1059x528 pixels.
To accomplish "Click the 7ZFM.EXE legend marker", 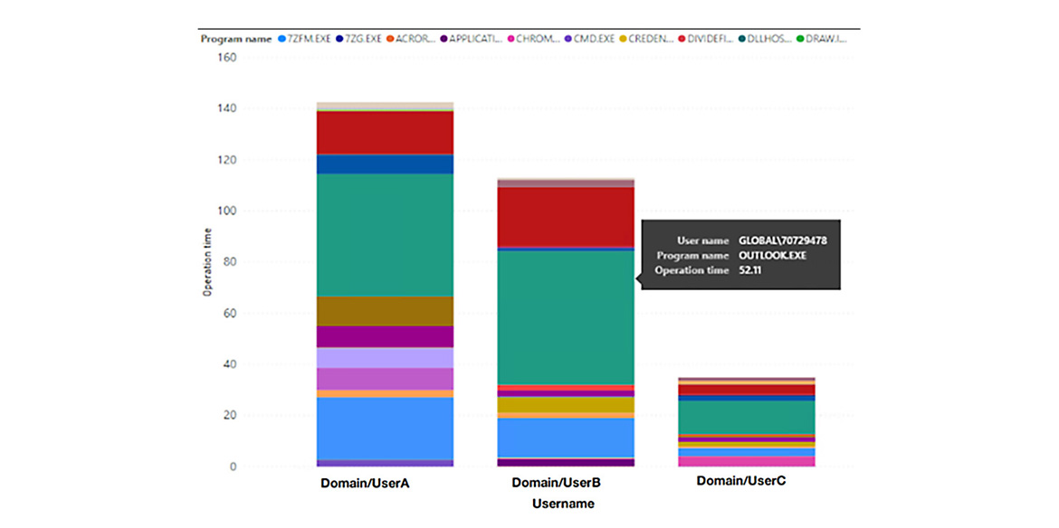I will 282,39.
